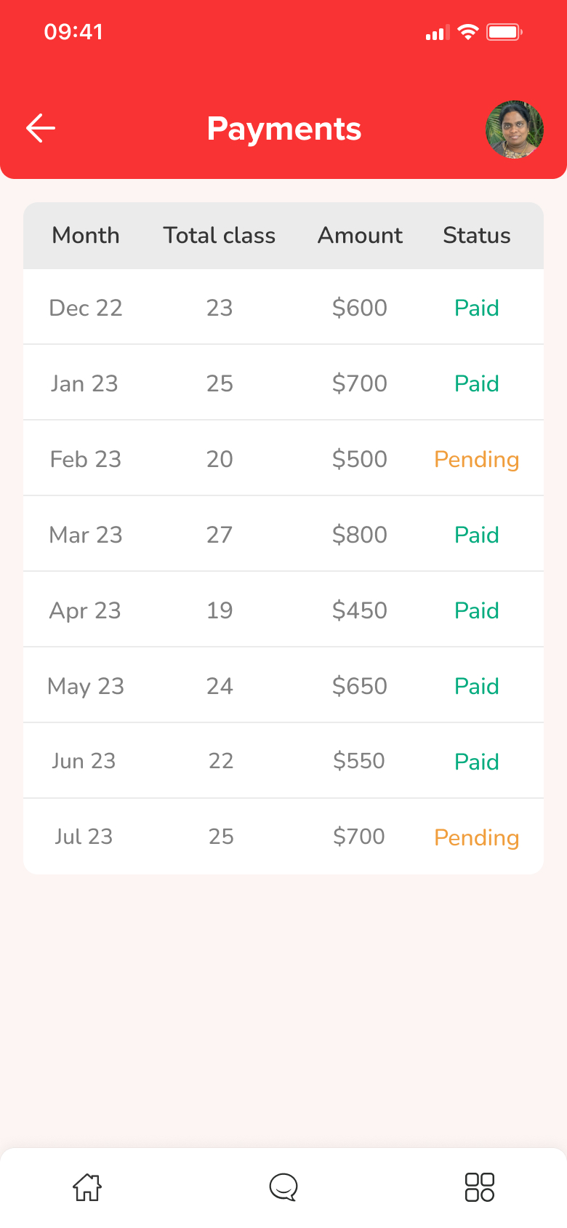Open the grid menu icon
The height and width of the screenshot is (1228, 567).
(480, 1187)
